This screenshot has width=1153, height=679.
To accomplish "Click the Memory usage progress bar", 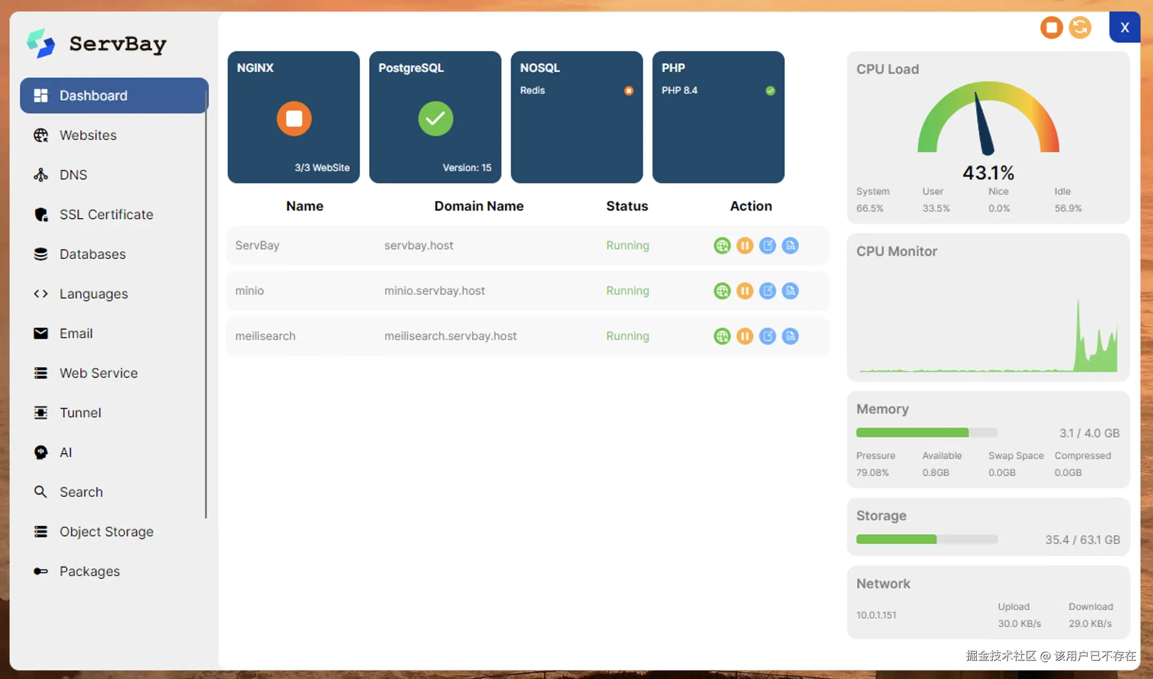I will (926, 433).
